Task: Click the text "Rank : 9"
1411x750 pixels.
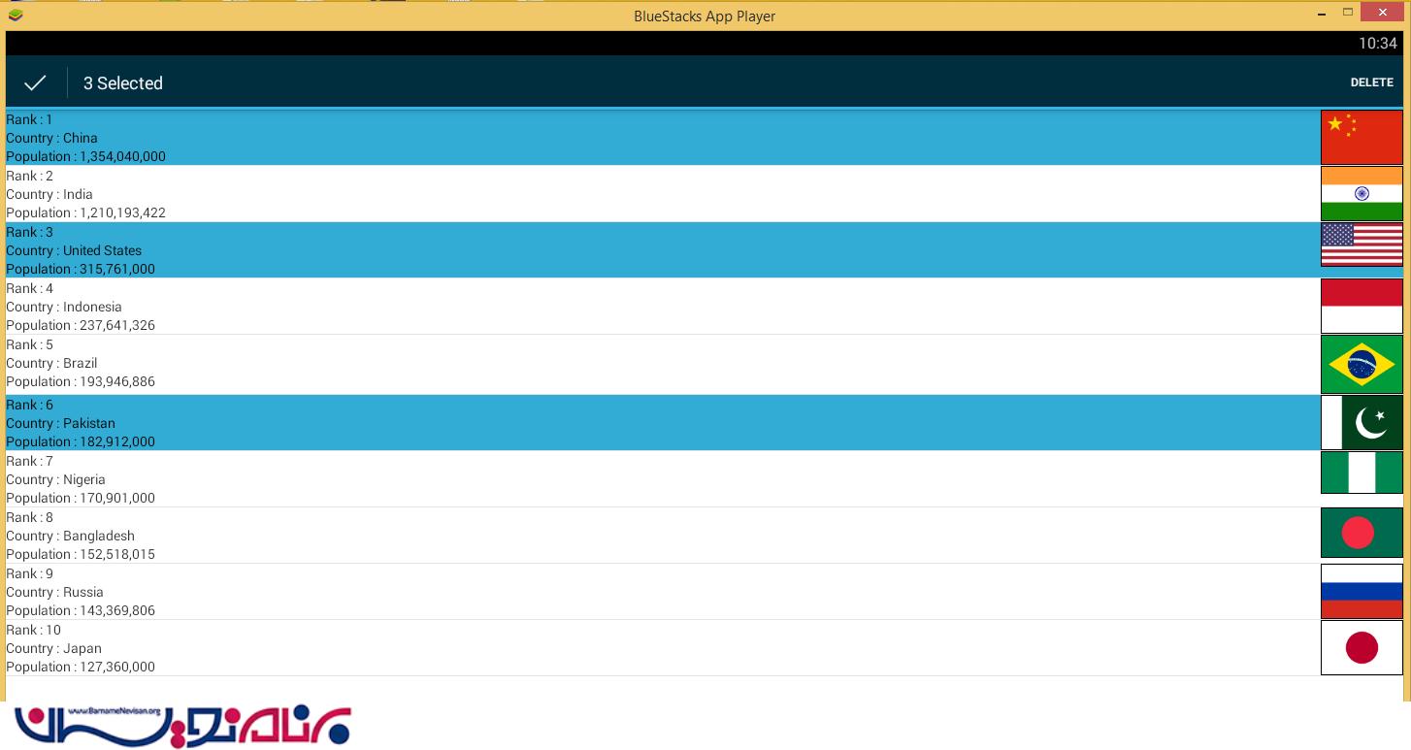Action: coord(29,573)
